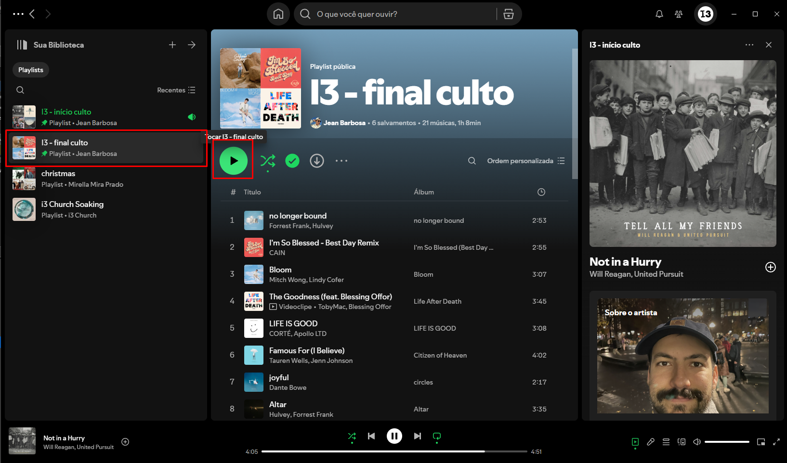The width and height of the screenshot is (787, 463).
Task: Open Now Playing panel options menu
Action: coord(749,45)
